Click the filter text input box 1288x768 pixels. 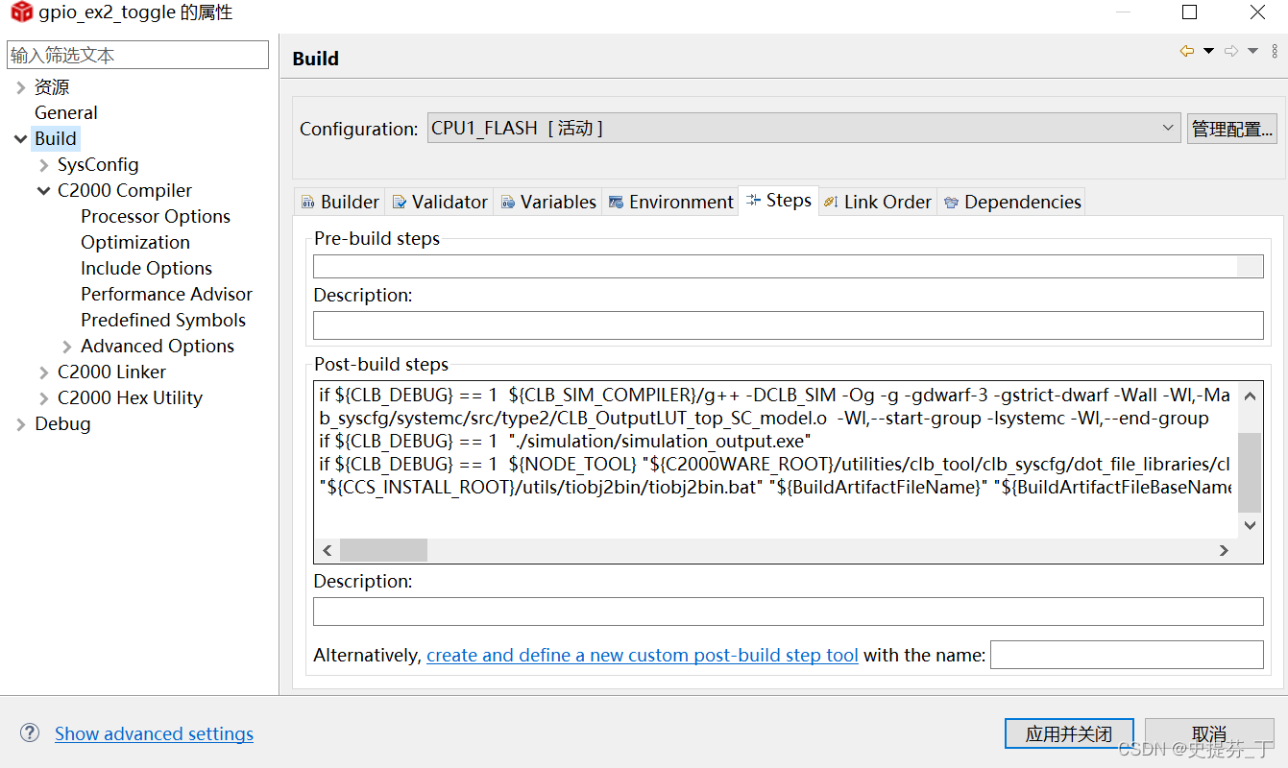tap(137, 55)
